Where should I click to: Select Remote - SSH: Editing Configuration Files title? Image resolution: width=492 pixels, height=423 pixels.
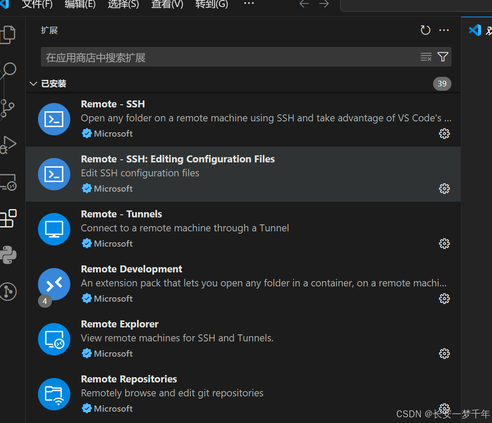(178, 159)
